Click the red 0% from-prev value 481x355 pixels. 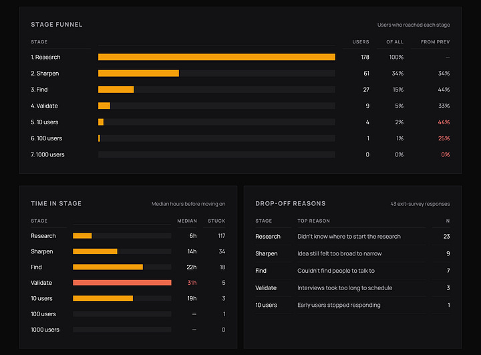446,155
